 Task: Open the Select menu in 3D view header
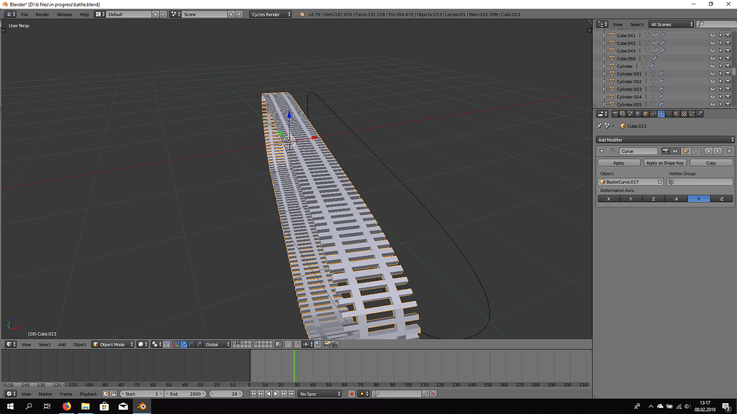(44, 344)
